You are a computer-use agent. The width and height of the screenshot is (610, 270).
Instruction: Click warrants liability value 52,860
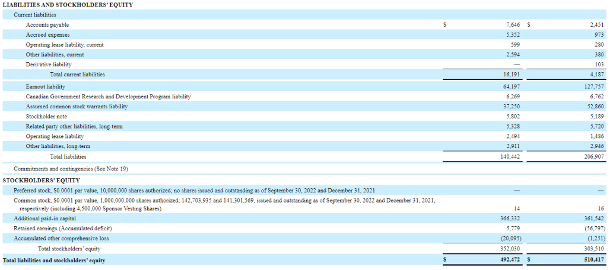pos(595,107)
